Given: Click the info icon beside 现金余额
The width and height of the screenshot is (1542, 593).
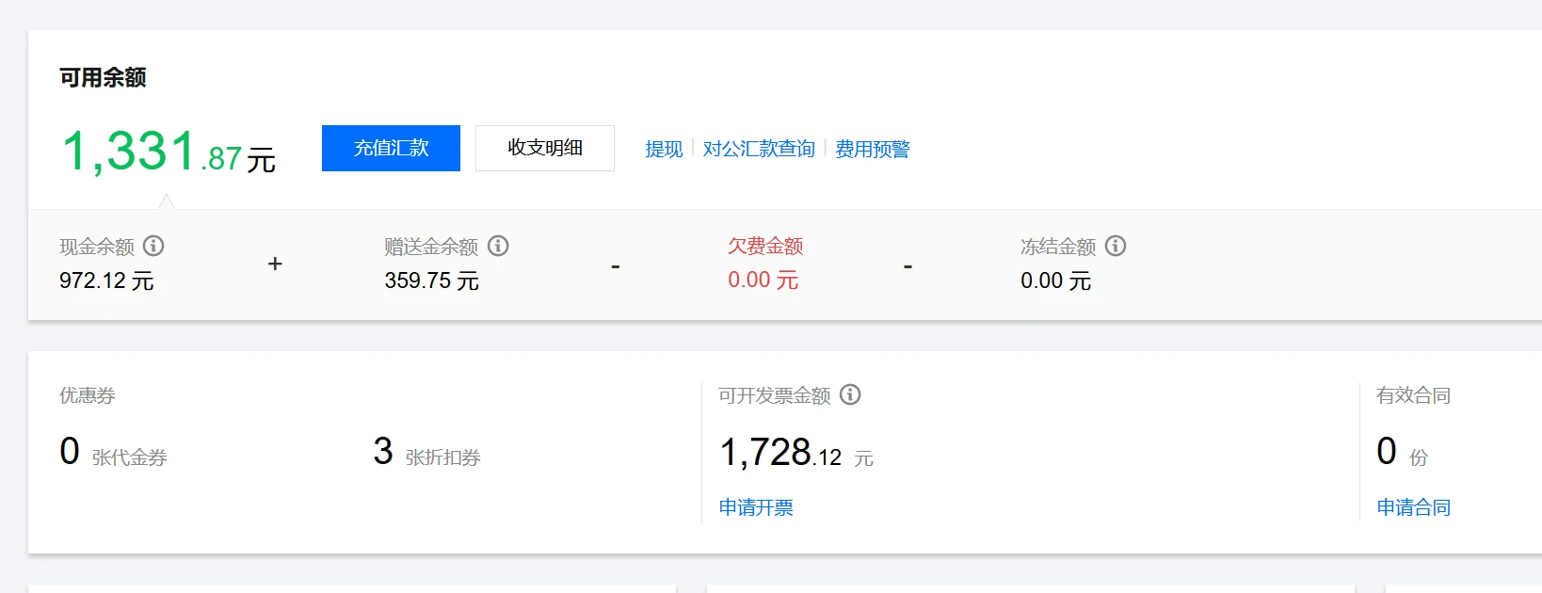Looking at the screenshot, I should click(x=153, y=246).
